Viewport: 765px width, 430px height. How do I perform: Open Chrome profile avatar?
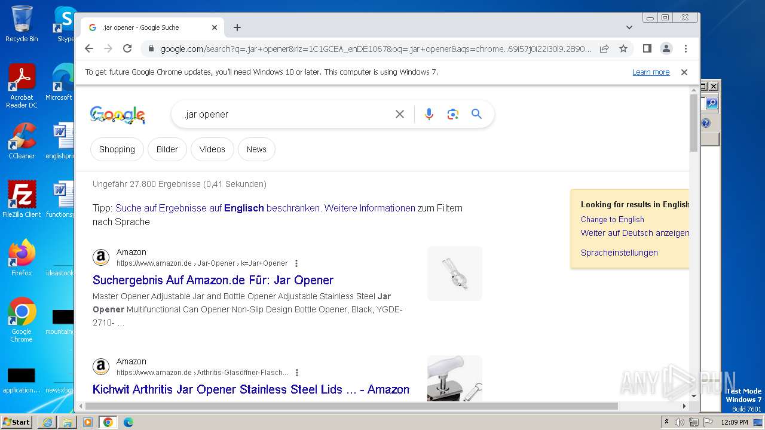pyautogui.click(x=666, y=48)
